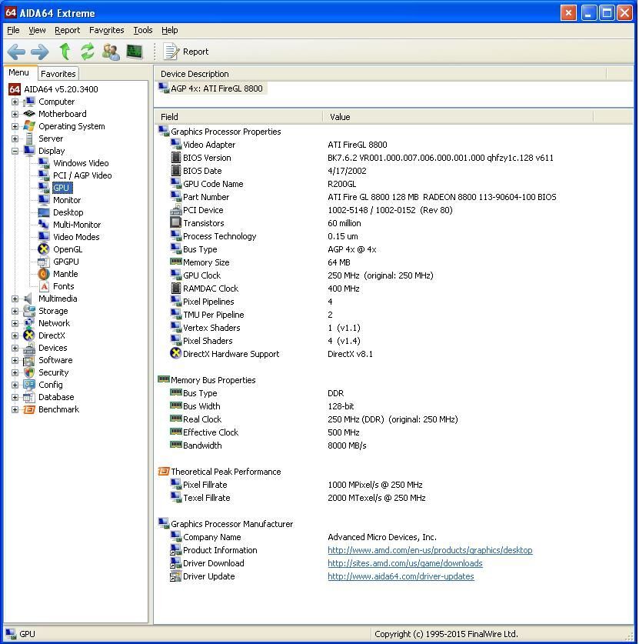Click the GPU Code Name value R200GL
The height and width of the screenshot is (644, 639).
[341, 184]
